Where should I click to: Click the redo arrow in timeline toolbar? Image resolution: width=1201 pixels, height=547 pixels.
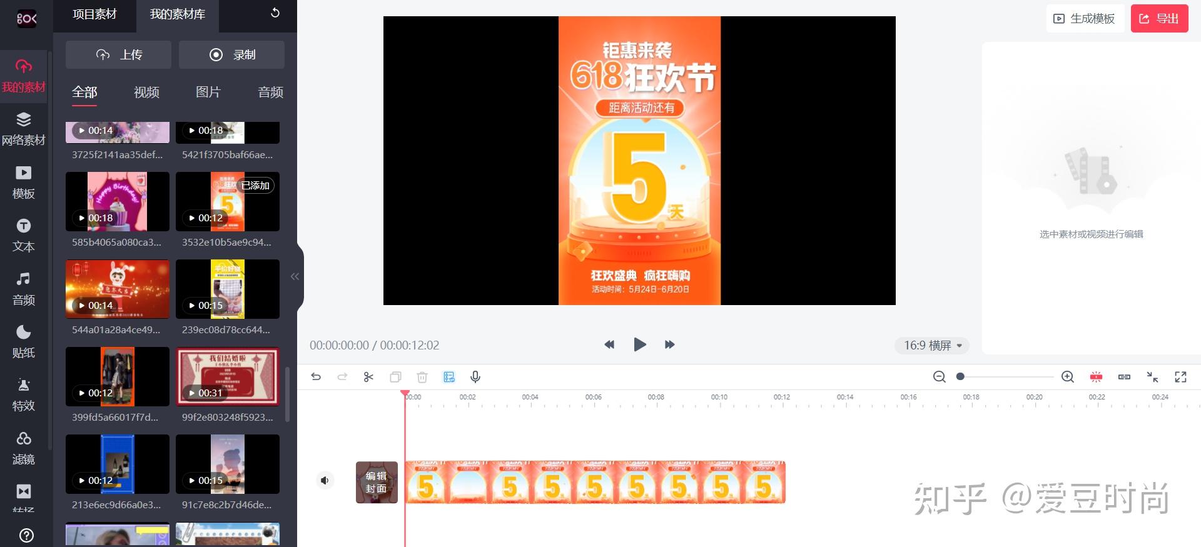pyautogui.click(x=342, y=377)
